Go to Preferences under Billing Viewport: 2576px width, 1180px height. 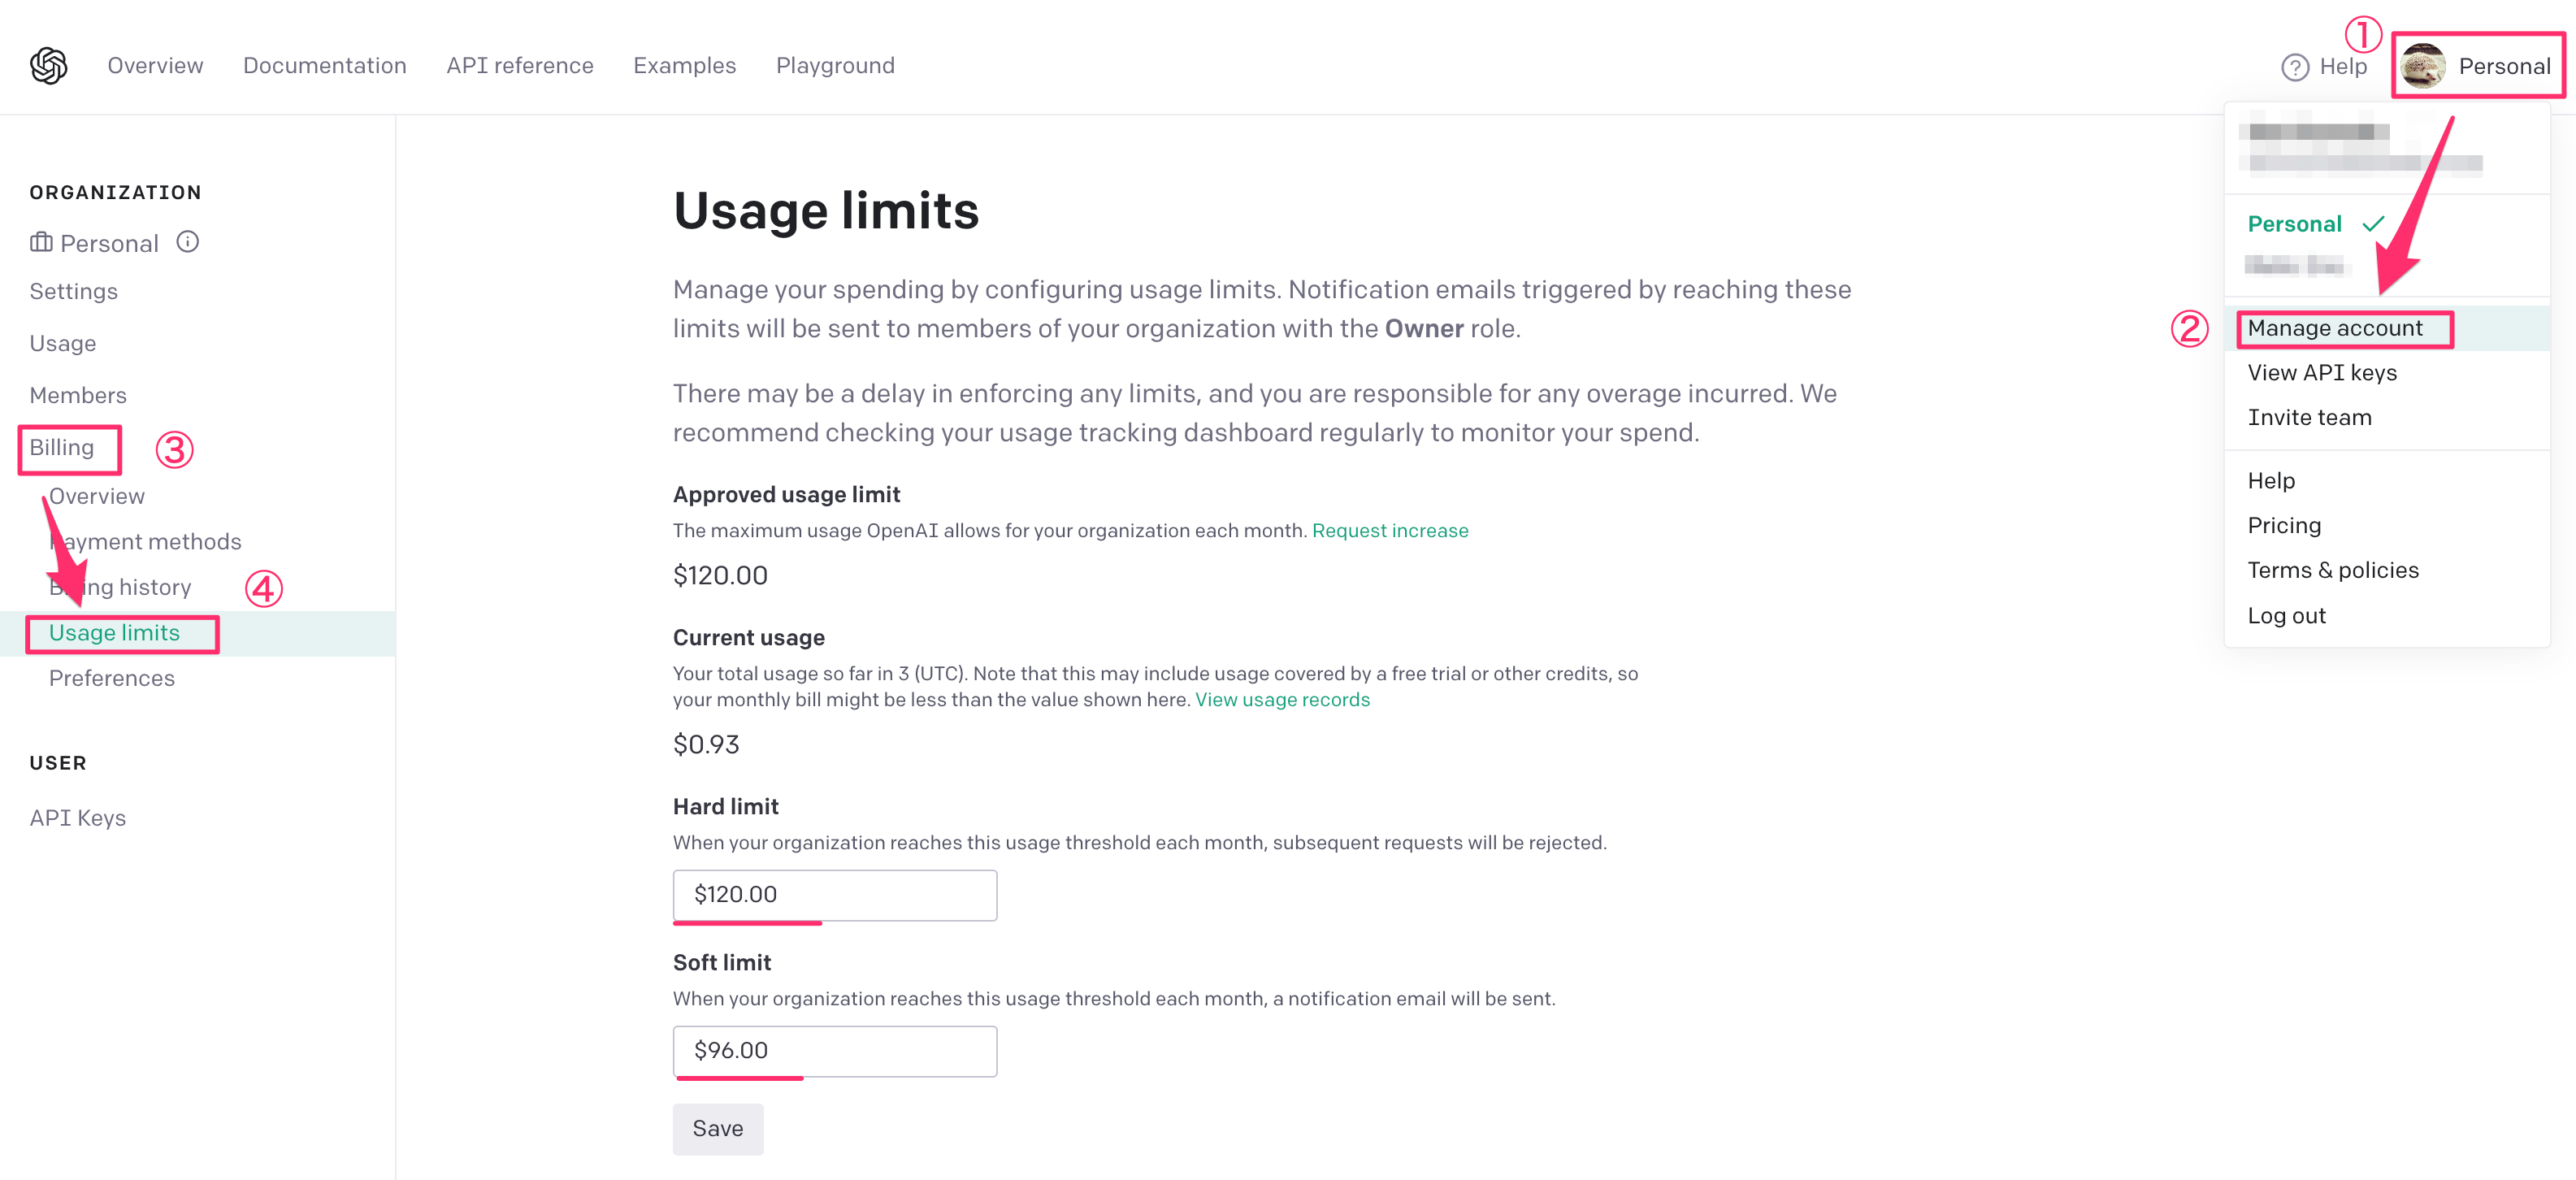112,679
